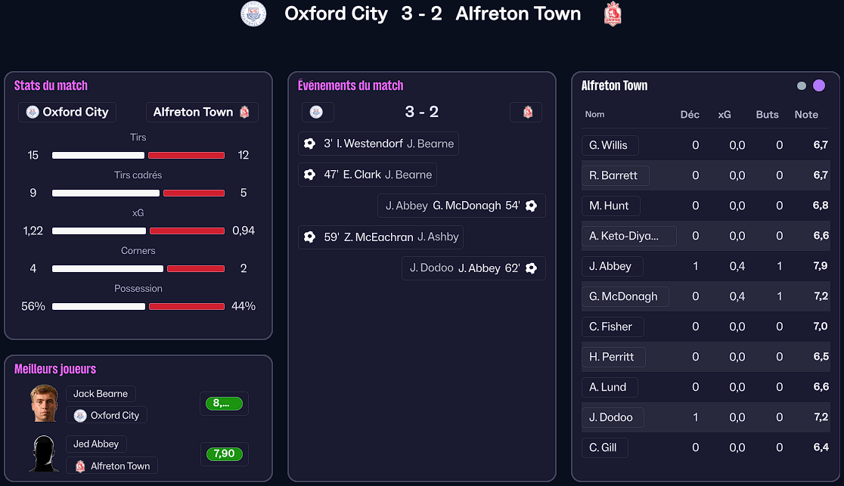The image size is (844, 486).
Task: Select Alfreton Town button in match stats
Action: [x=201, y=112]
